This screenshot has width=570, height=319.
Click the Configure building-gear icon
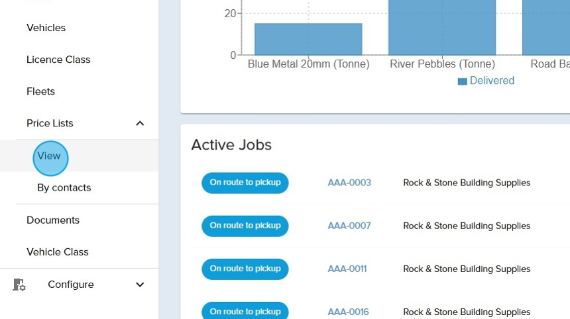(19, 285)
